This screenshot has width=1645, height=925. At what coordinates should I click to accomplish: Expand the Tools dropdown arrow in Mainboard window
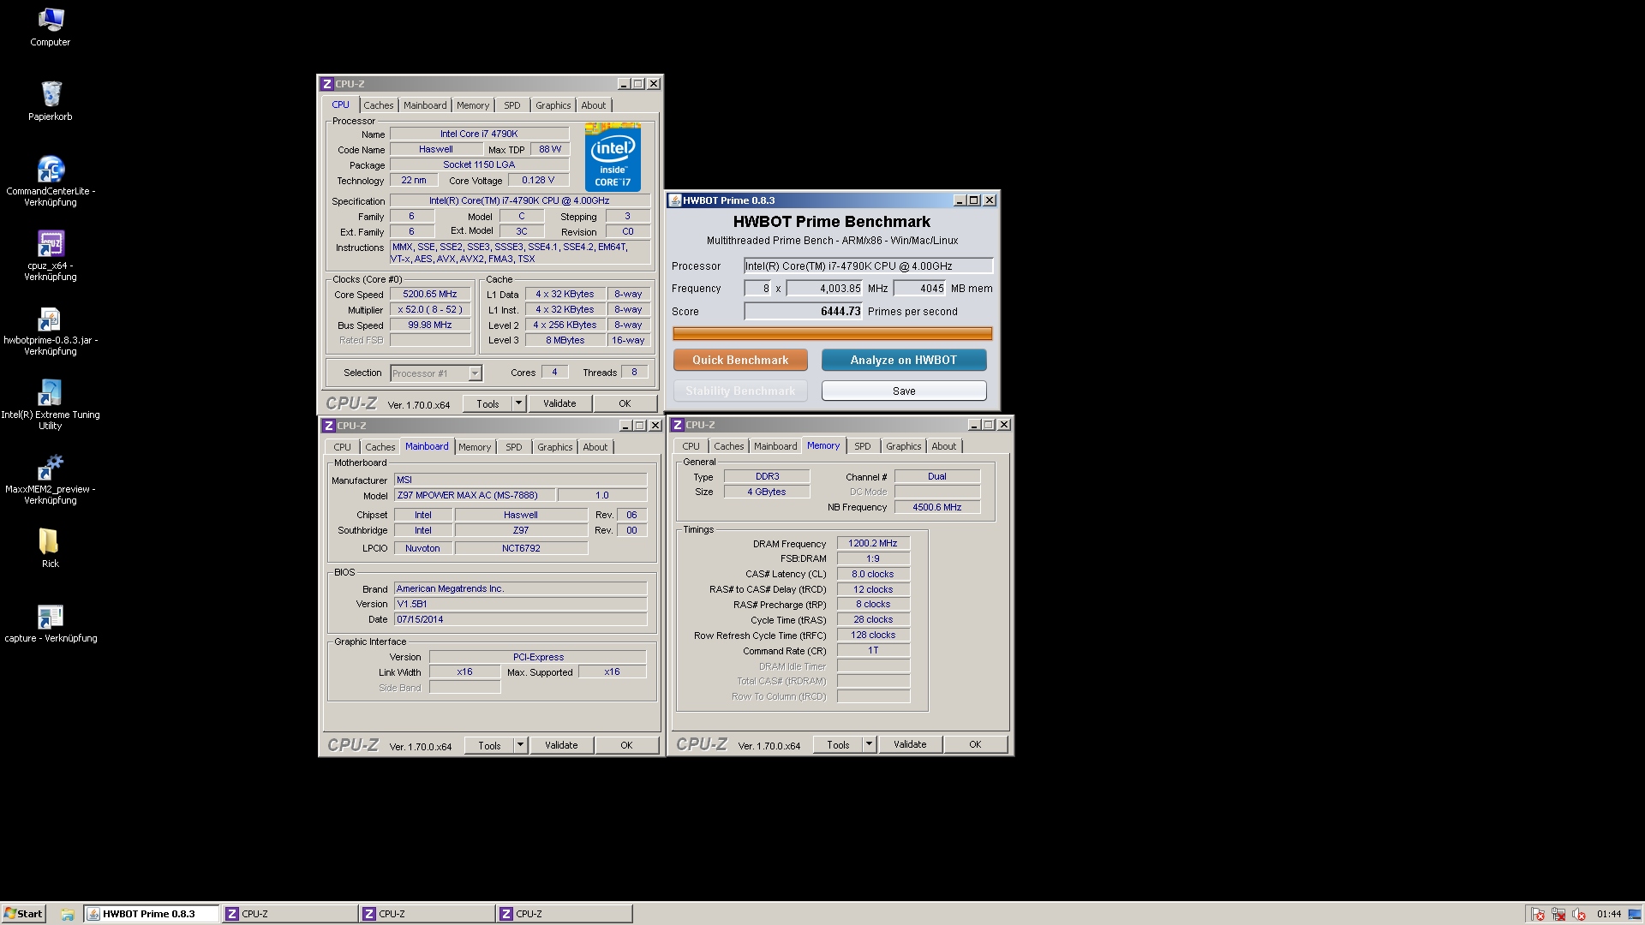(520, 745)
